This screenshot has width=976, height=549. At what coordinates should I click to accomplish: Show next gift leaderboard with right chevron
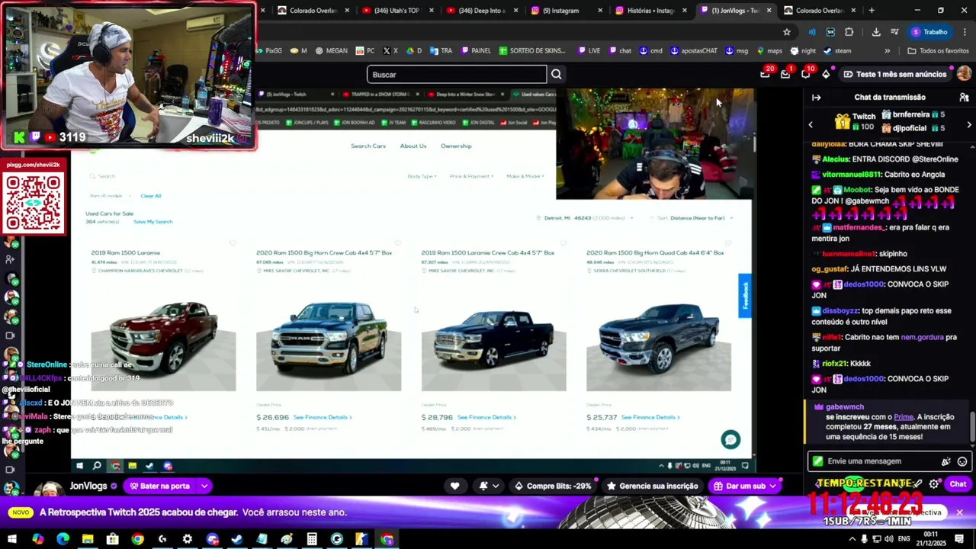[x=969, y=124]
